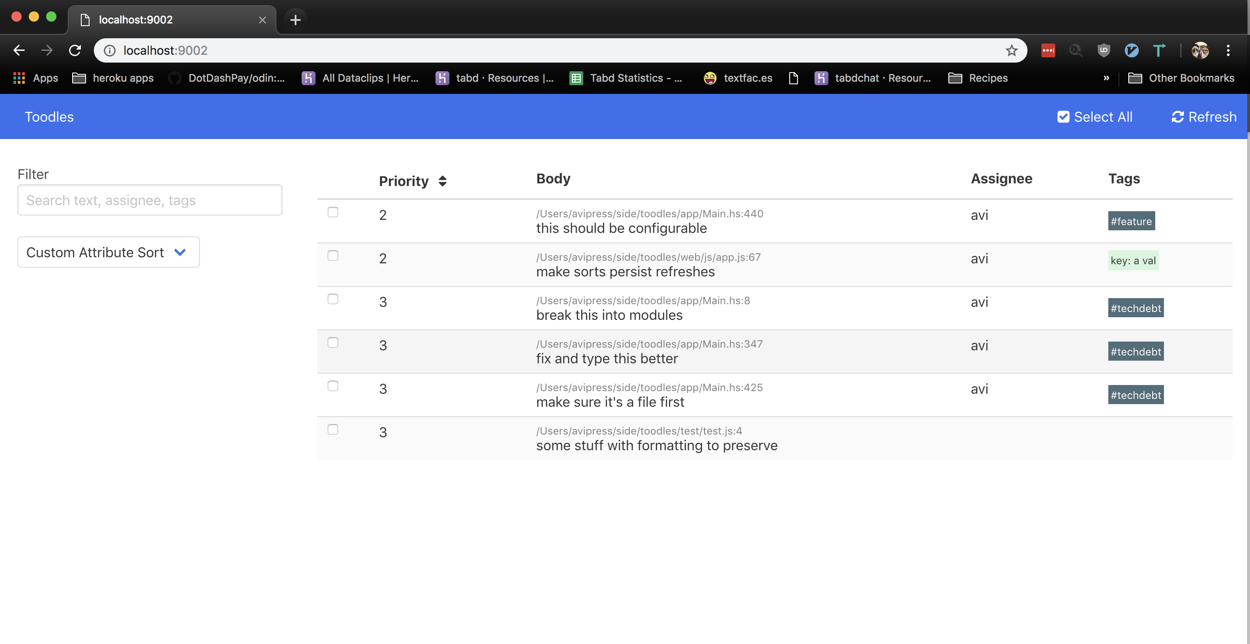The height and width of the screenshot is (644, 1250).
Task: Open the red LastPass extension icon
Action: click(1047, 50)
